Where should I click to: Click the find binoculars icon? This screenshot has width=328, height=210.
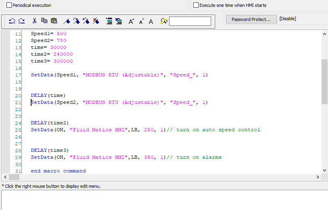(x=163, y=21)
